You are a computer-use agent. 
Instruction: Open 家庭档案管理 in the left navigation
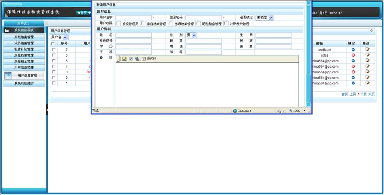[24, 37]
